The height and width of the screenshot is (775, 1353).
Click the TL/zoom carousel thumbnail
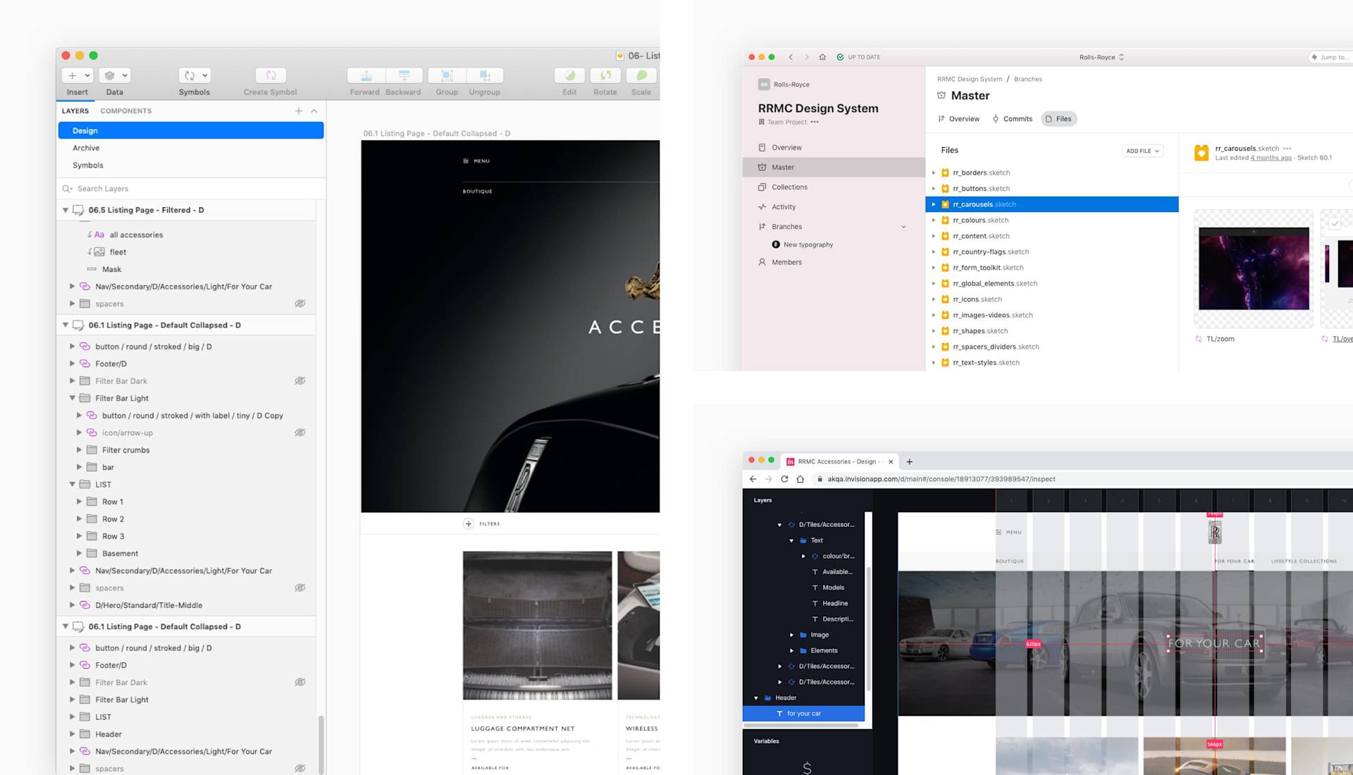point(1254,268)
